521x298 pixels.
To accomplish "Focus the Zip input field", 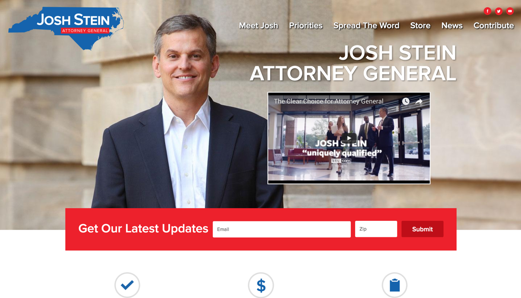I will pos(376,229).
